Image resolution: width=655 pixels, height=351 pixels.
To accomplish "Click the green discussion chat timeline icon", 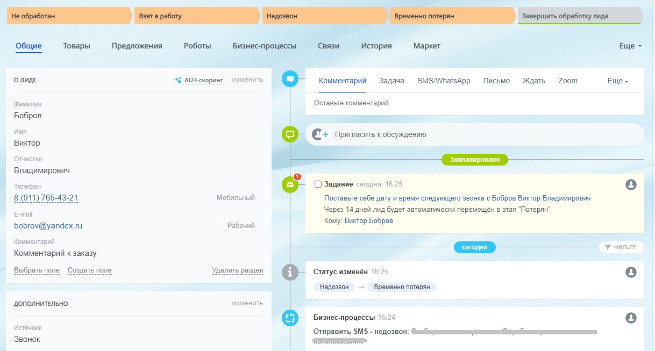I will tap(290, 134).
